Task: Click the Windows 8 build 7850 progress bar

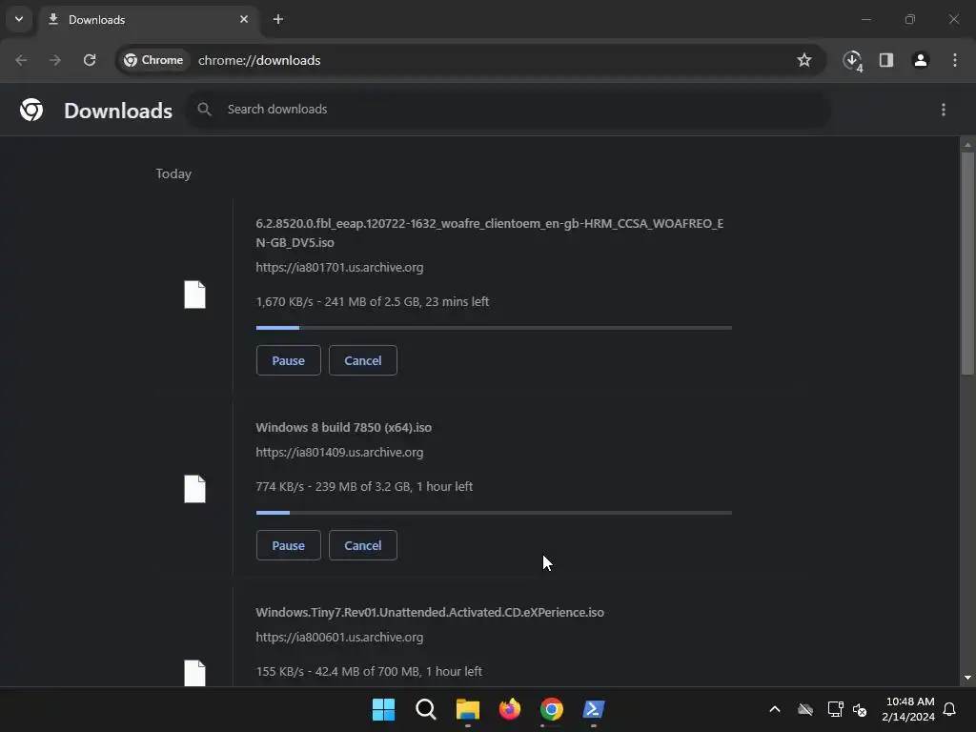Action: (x=494, y=512)
